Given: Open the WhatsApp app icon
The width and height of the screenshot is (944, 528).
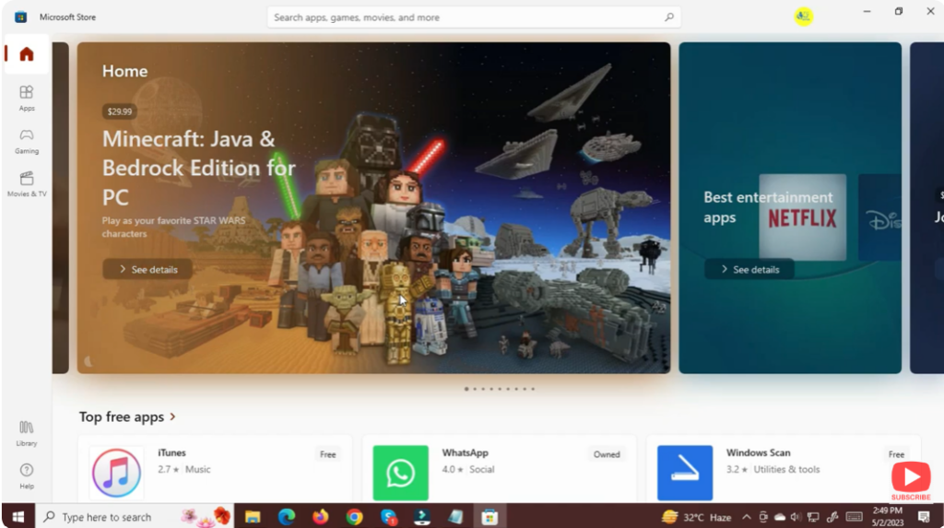Looking at the screenshot, I should coord(400,473).
